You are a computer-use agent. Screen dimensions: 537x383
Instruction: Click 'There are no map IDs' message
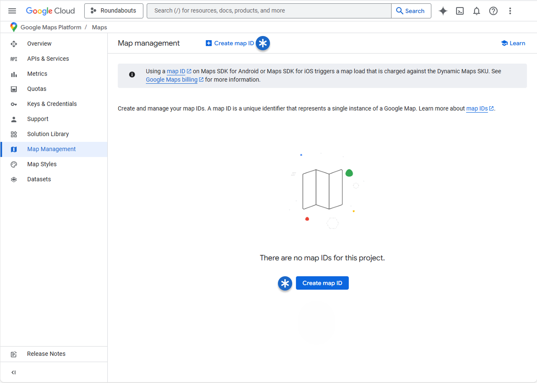tap(322, 258)
